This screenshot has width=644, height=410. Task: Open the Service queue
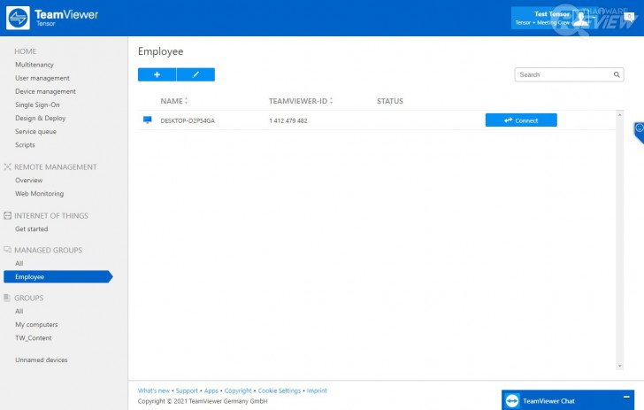[35, 132]
